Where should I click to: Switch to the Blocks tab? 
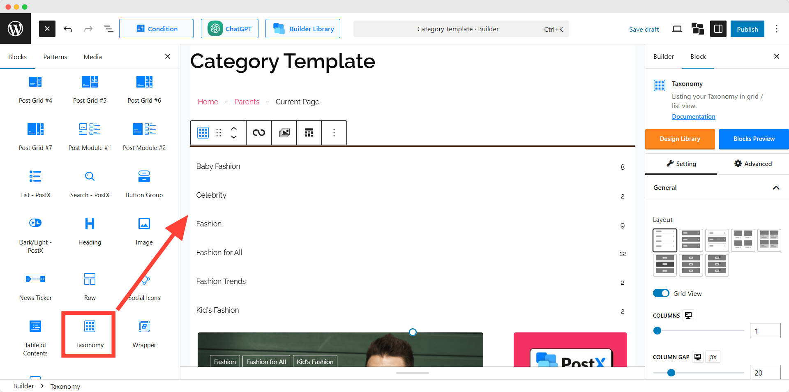point(18,57)
